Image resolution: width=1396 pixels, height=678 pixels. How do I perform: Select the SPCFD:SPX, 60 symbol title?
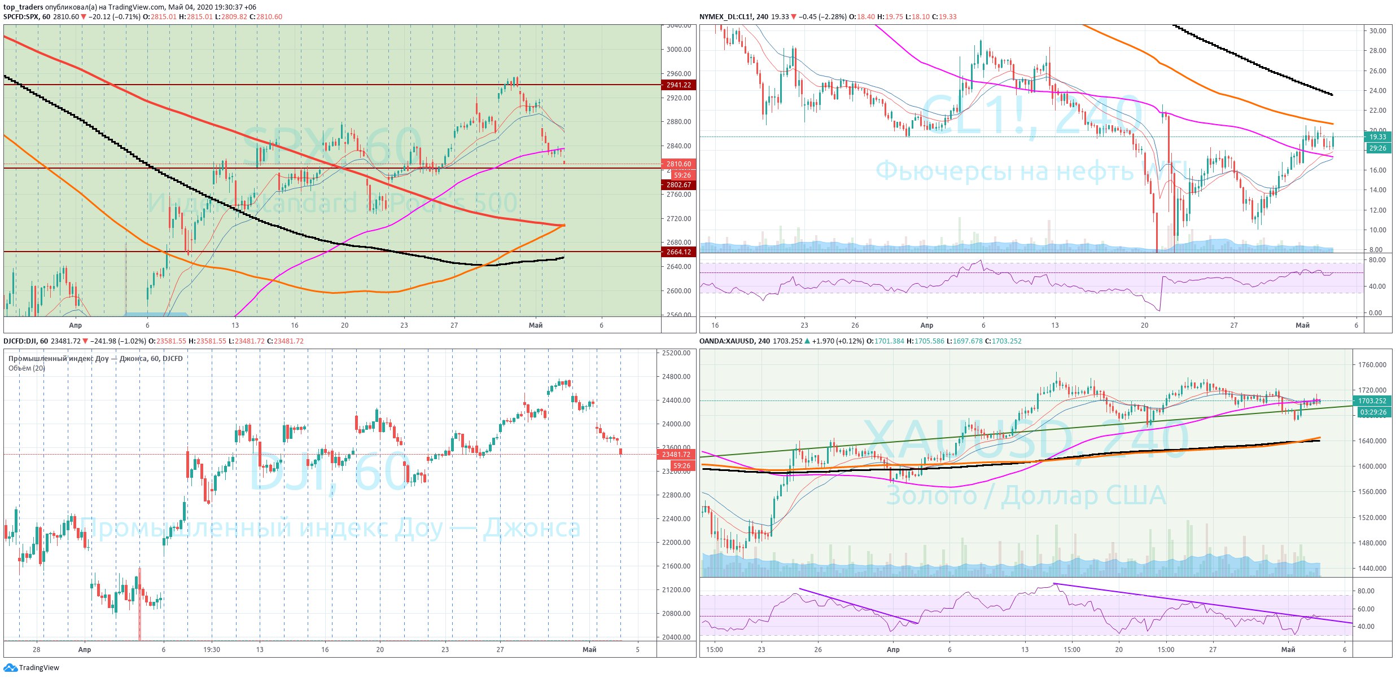pos(27,17)
